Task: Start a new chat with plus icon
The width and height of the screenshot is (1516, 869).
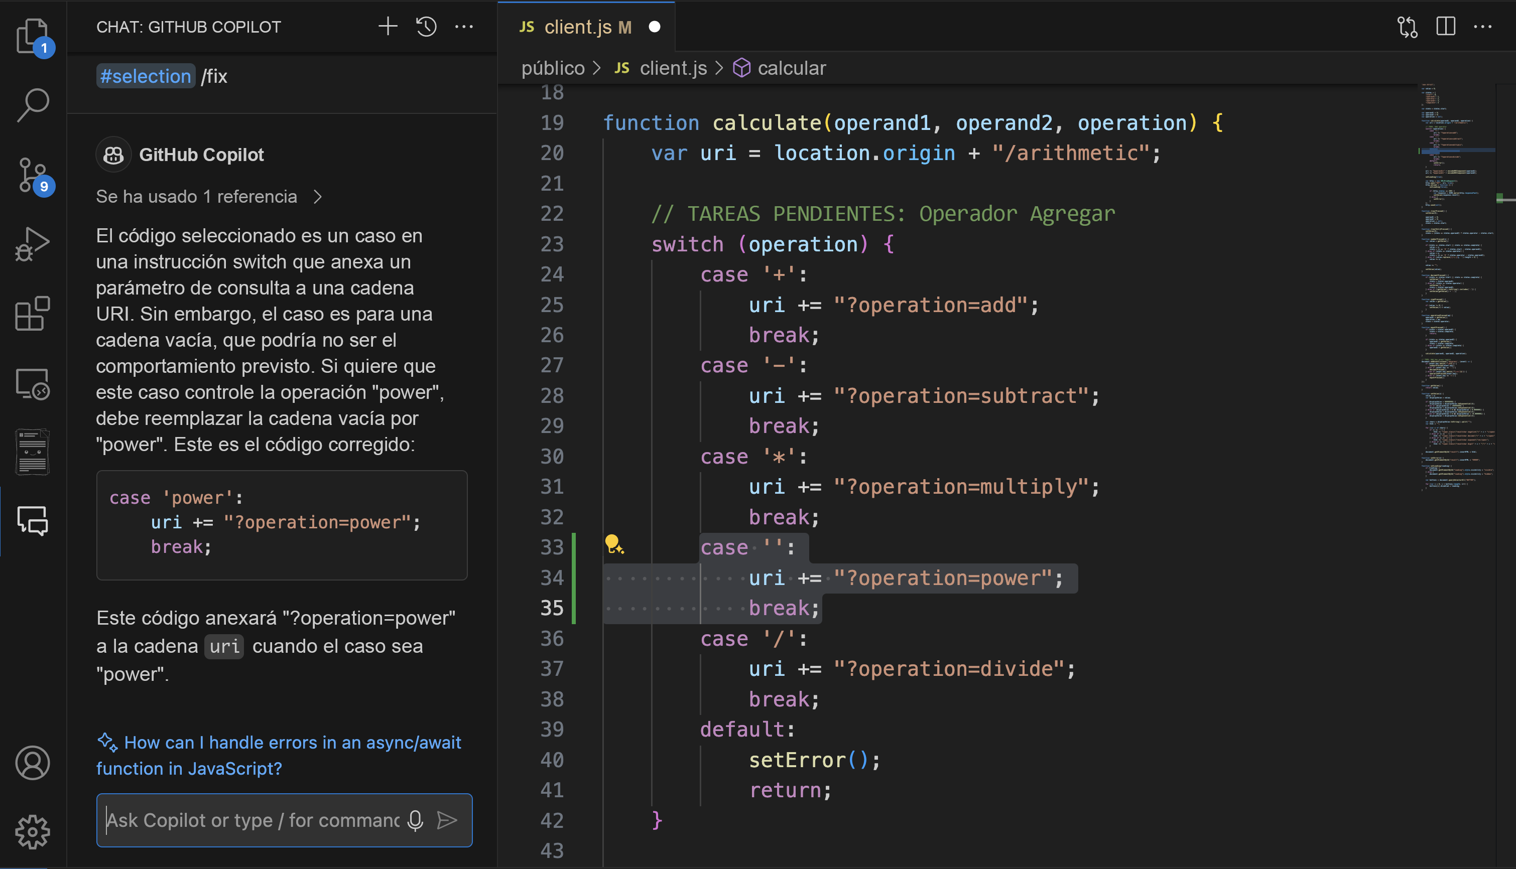Action: pyautogui.click(x=388, y=26)
